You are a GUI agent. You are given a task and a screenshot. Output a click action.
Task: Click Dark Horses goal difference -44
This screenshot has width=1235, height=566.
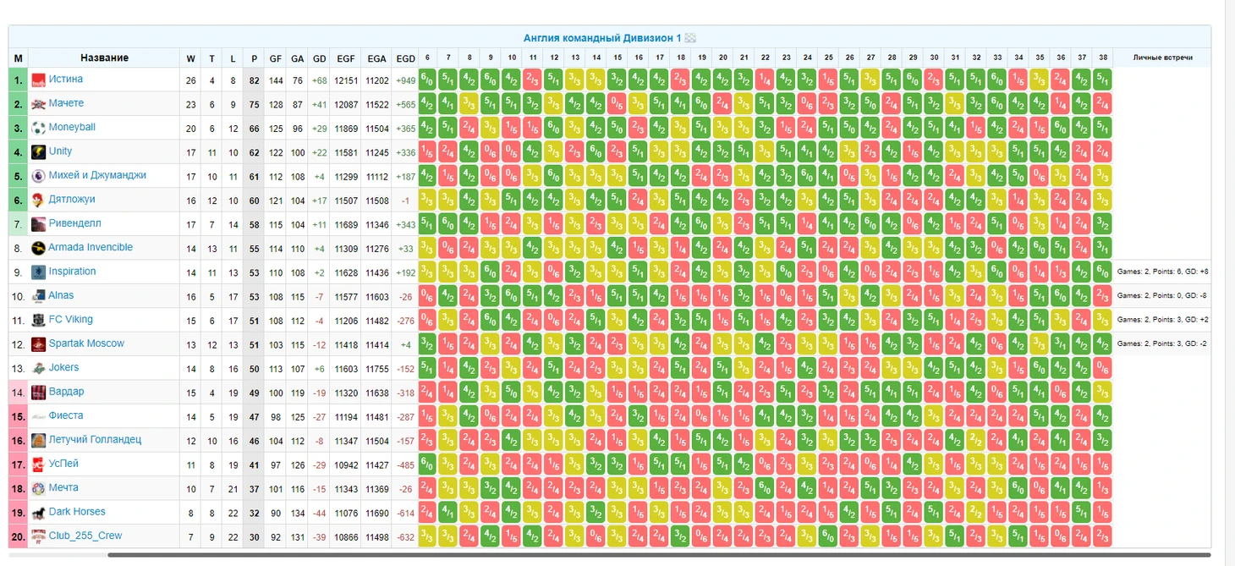point(319,513)
